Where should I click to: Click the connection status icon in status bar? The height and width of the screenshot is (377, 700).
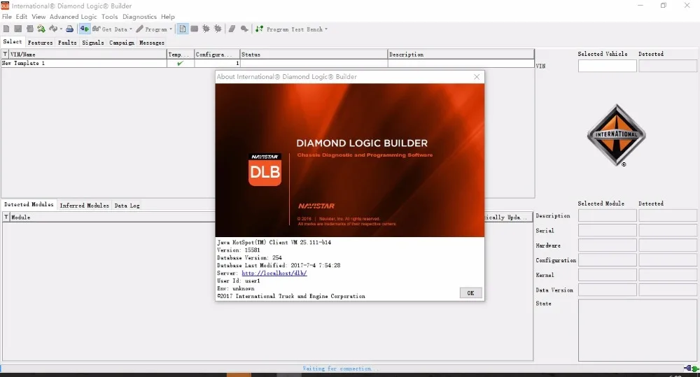(691, 369)
